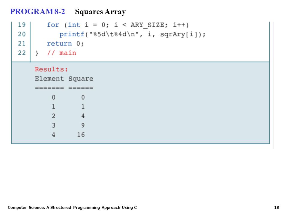288x216 pixels.
Task: Select line number 20
Action: (22, 34)
